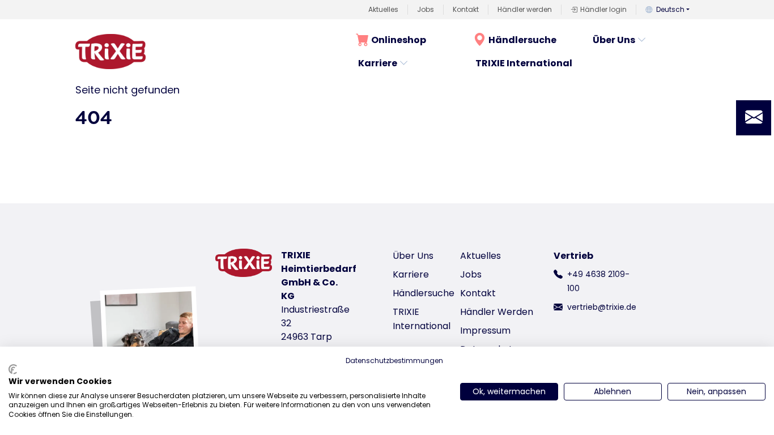Open TRIXIE International in the header
Screen dimensions: 774x435
(x=524, y=63)
